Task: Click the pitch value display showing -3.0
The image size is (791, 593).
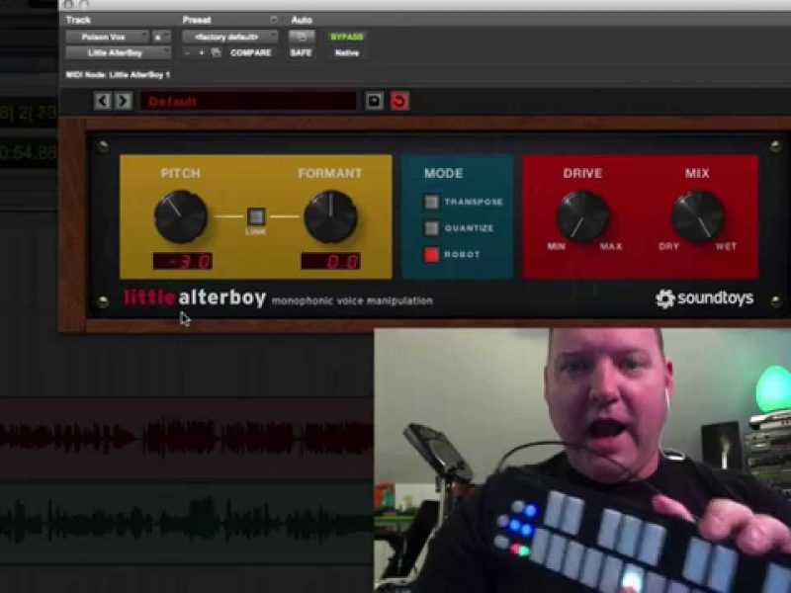Action: click(183, 261)
